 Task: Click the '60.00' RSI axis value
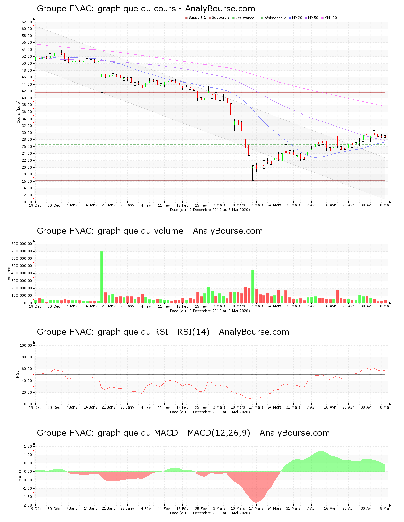[27, 369]
